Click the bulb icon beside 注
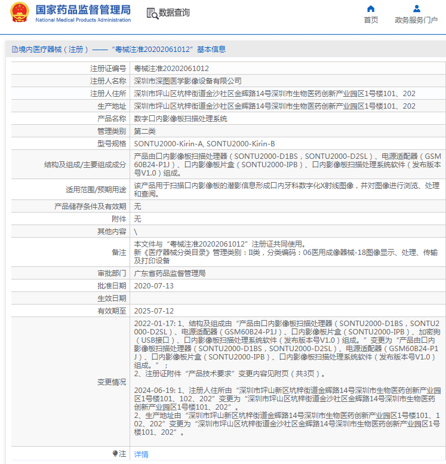Screen dimensions: 446x464 coord(115,453)
